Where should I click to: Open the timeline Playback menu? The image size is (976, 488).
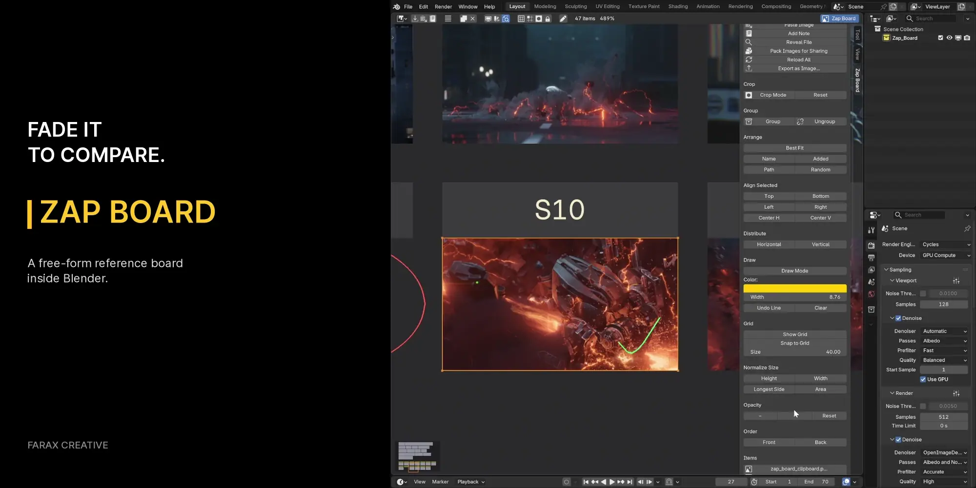pos(471,482)
